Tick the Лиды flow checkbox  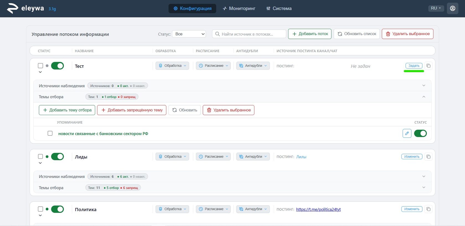click(40, 156)
